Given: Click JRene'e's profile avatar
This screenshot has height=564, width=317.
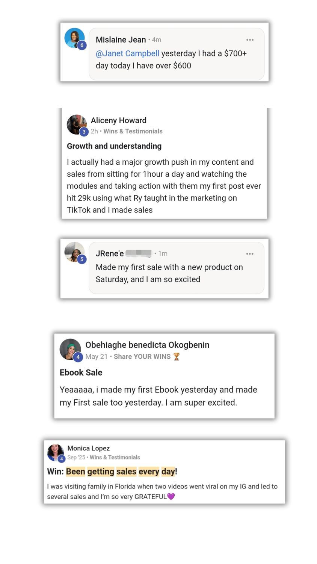Looking at the screenshot, I should [x=74, y=251].
